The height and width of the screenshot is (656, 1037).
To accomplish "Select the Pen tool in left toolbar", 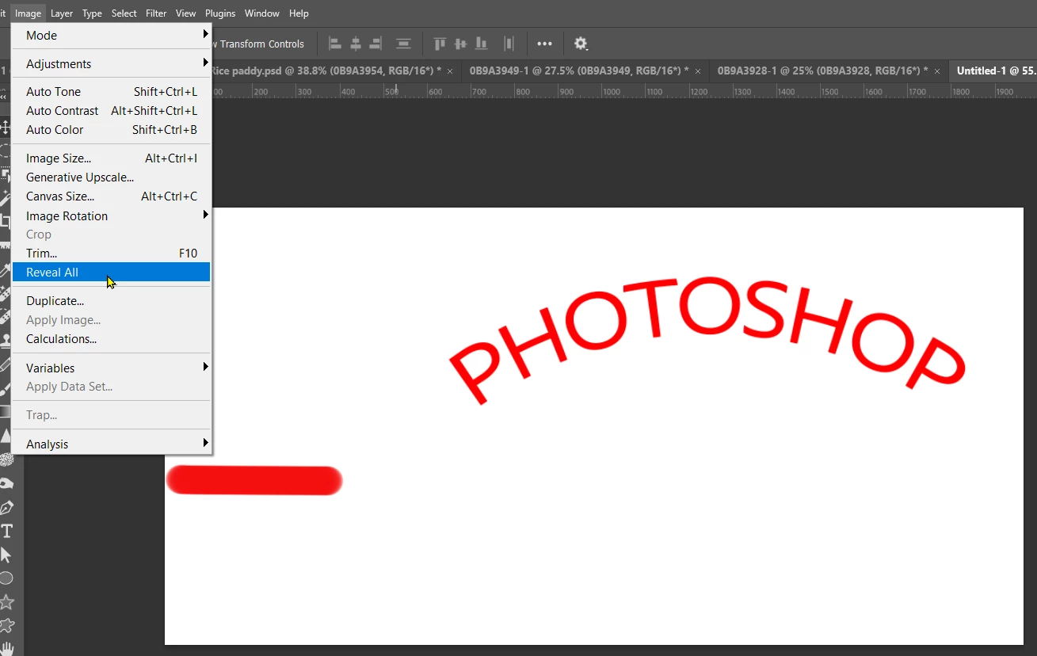I will pos(7,507).
